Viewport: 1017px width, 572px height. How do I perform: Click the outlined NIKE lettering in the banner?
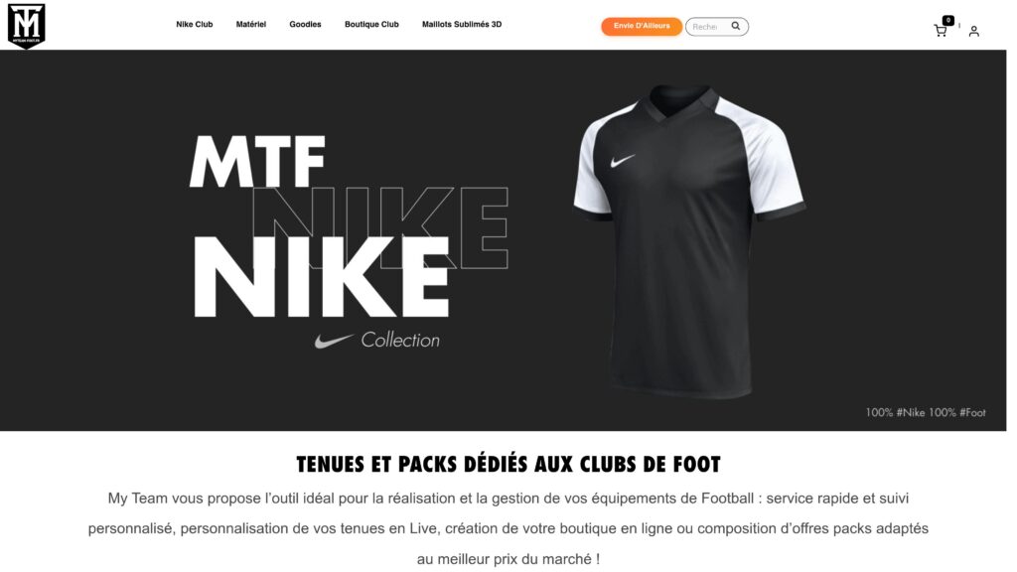coord(380,227)
